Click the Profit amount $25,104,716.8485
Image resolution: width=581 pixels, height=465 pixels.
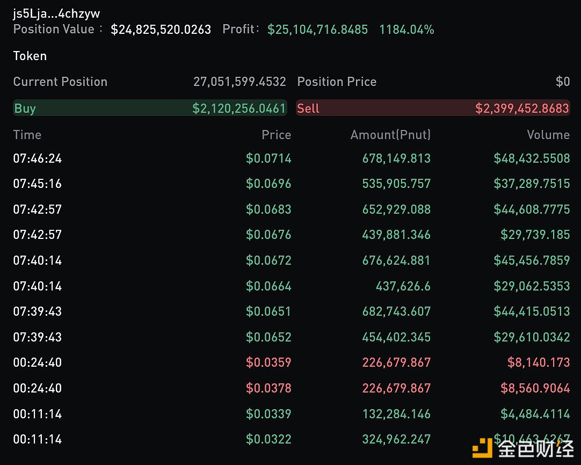(317, 30)
